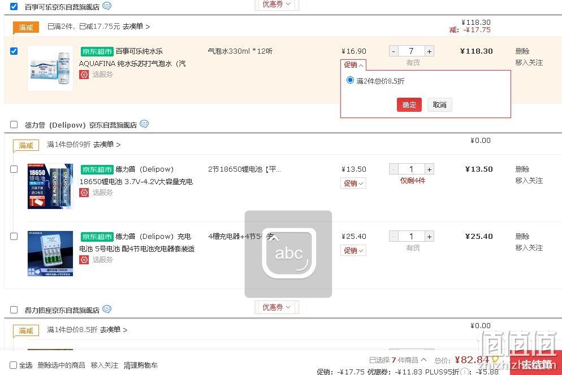This screenshot has height=375, width=562.
Task: Confirm promotion with the 确定 button
Action: 409,105
